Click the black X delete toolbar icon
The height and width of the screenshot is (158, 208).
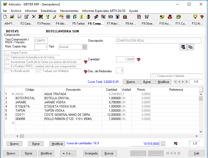pos(34,17)
